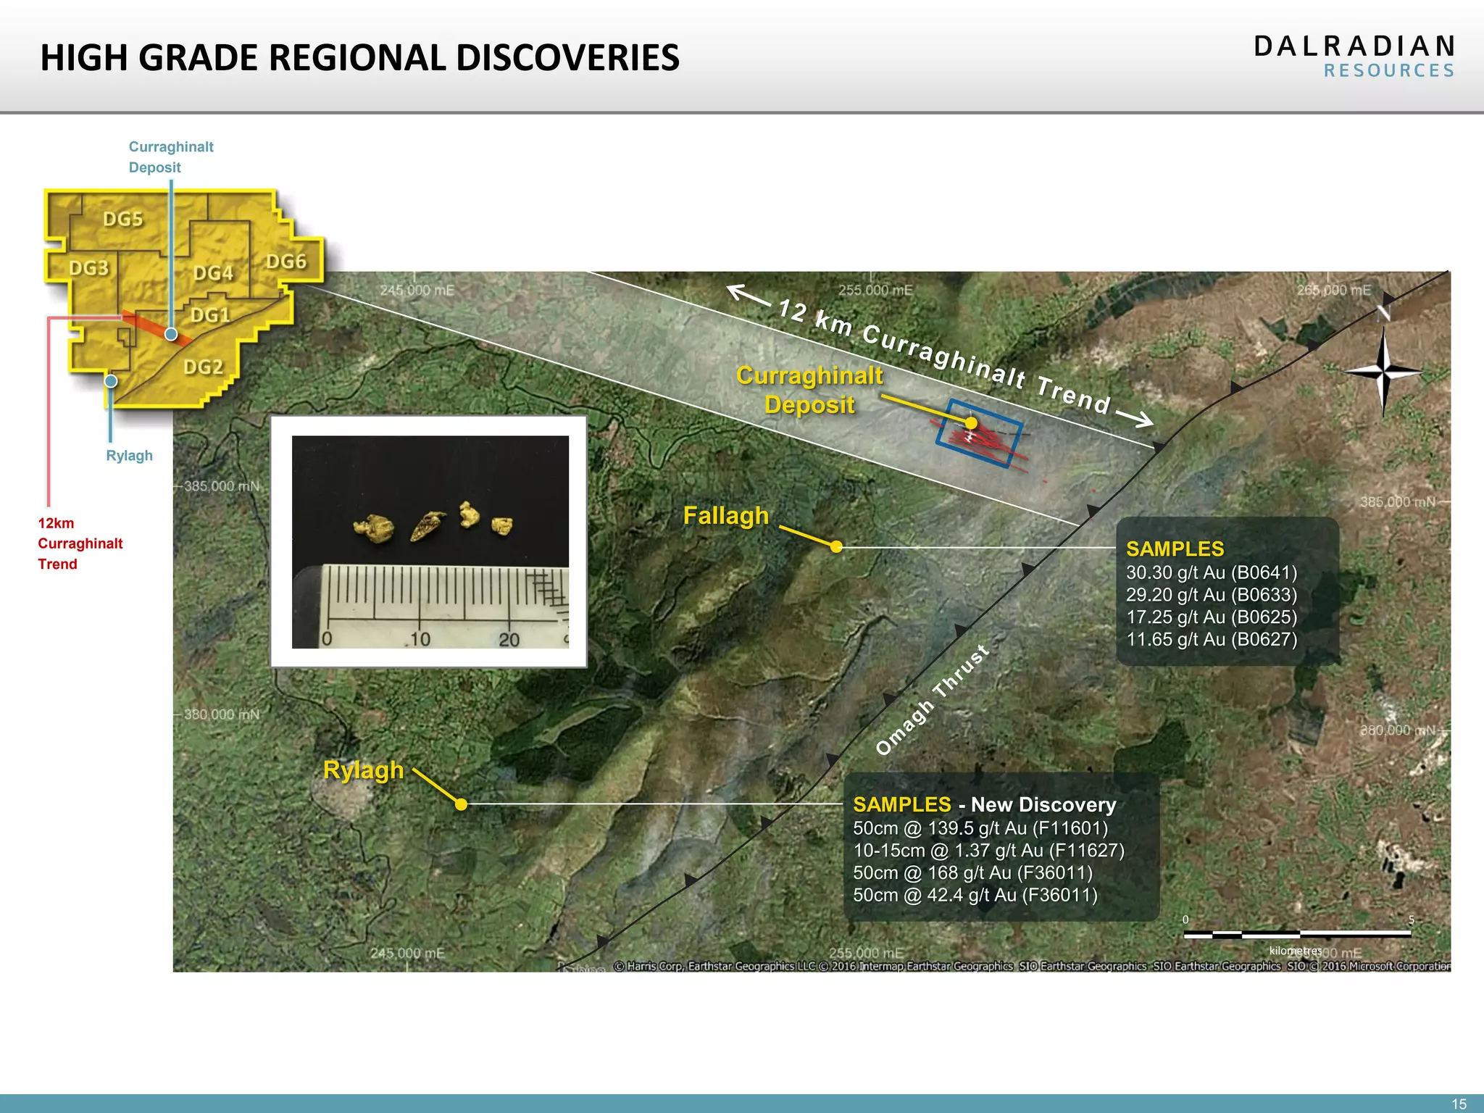Click the yellow Curraghinalt Deposit marker dot

click(x=971, y=422)
